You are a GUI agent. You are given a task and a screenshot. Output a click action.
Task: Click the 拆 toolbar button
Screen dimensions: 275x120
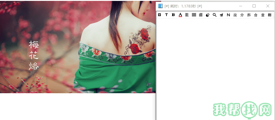point(249,15)
